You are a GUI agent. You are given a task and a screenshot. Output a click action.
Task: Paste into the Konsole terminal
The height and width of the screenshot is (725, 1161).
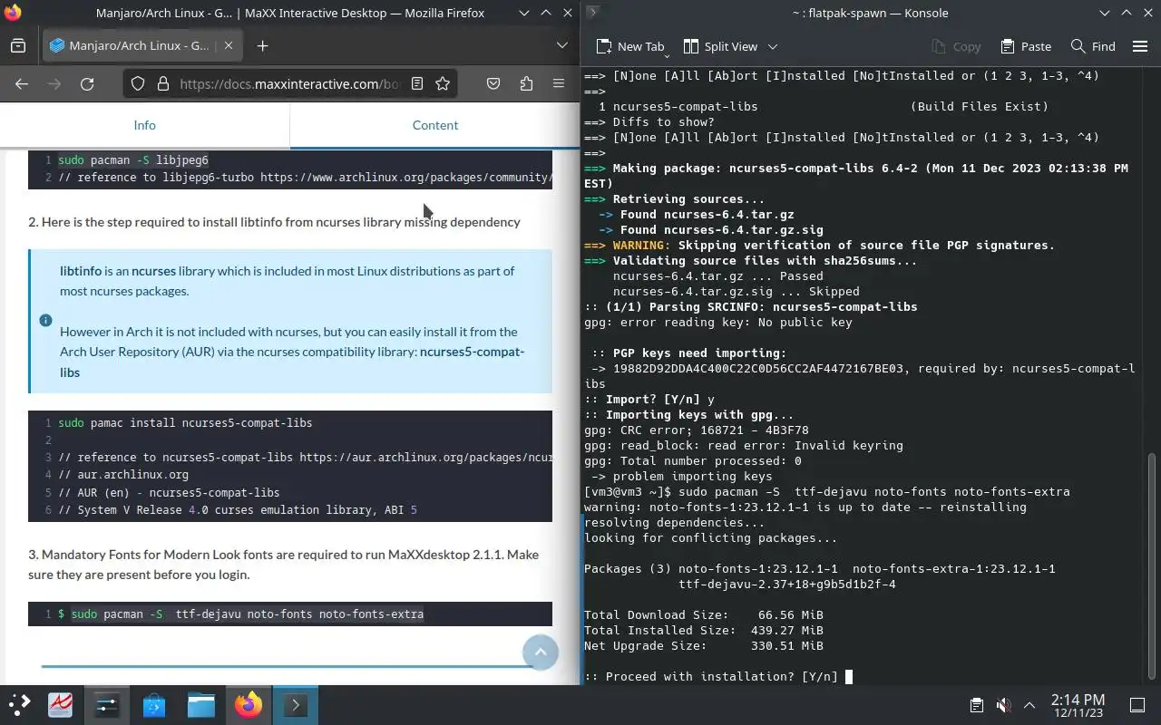[1026, 46]
